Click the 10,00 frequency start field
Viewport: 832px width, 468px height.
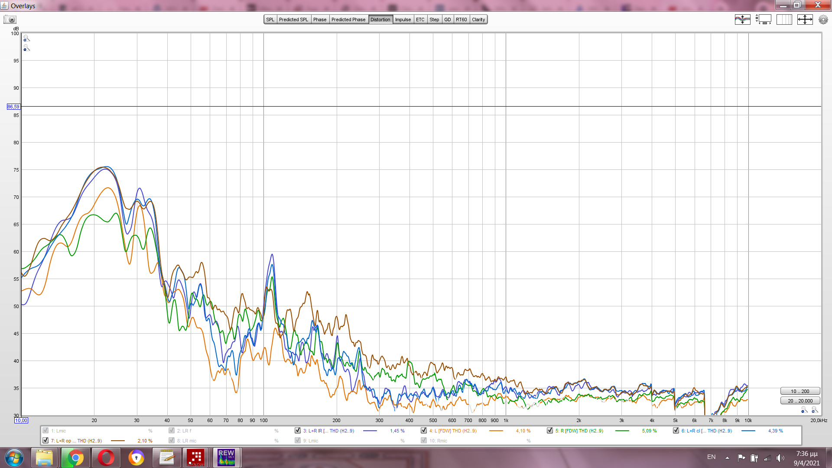21,420
